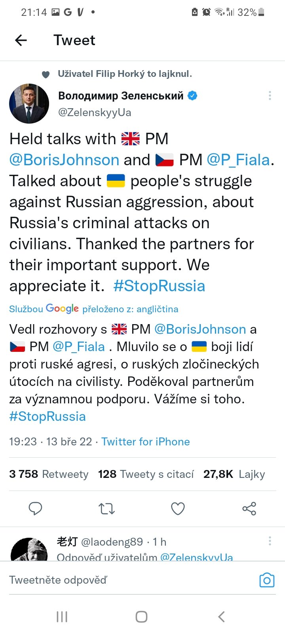
Task: Like the tweet with heart icon
Action: tap(178, 508)
